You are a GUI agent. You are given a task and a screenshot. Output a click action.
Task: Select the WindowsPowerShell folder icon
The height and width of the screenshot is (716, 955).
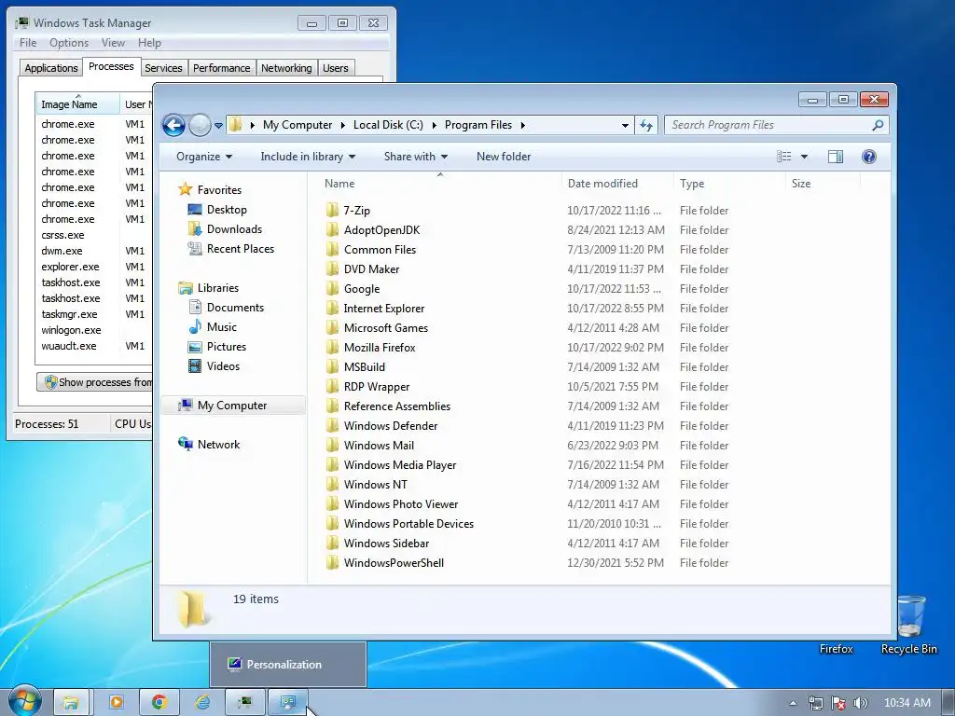tap(332, 562)
